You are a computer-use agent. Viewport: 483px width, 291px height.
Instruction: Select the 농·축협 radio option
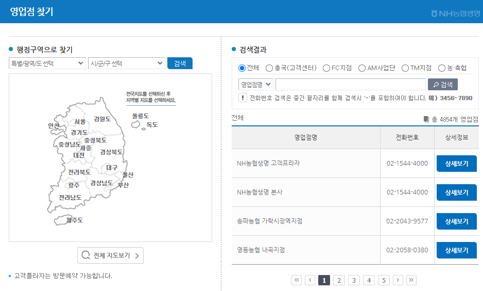point(442,68)
